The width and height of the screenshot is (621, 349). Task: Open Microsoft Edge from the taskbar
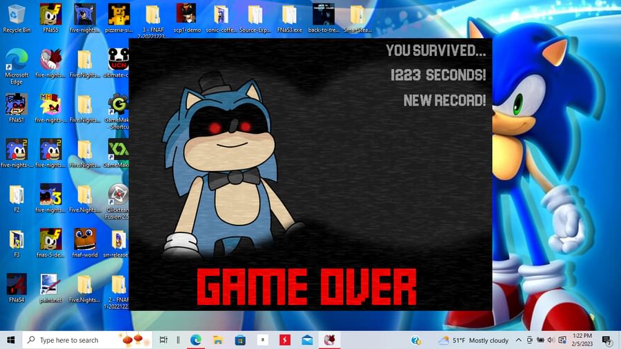pyautogui.click(x=196, y=340)
